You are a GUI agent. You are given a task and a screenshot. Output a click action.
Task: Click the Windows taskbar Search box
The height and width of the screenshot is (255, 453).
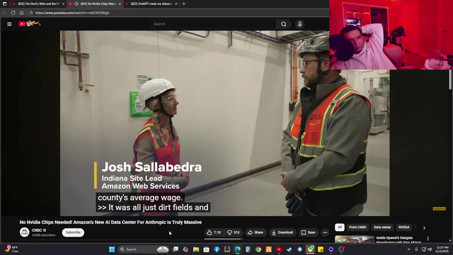click(x=144, y=249)
